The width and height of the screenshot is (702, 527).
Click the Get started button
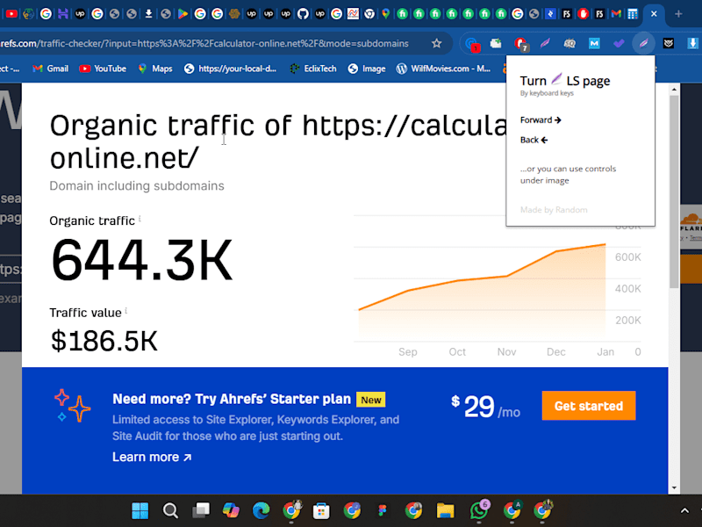(588, 406)
